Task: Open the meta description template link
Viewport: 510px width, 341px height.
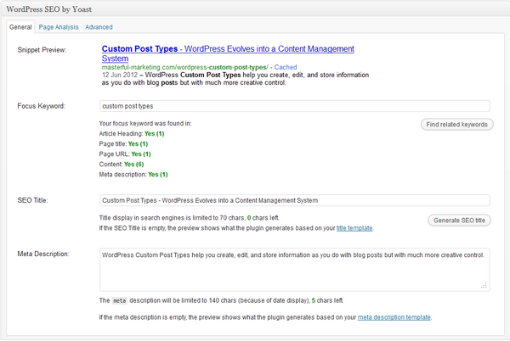Action: (x=394, y=317)
